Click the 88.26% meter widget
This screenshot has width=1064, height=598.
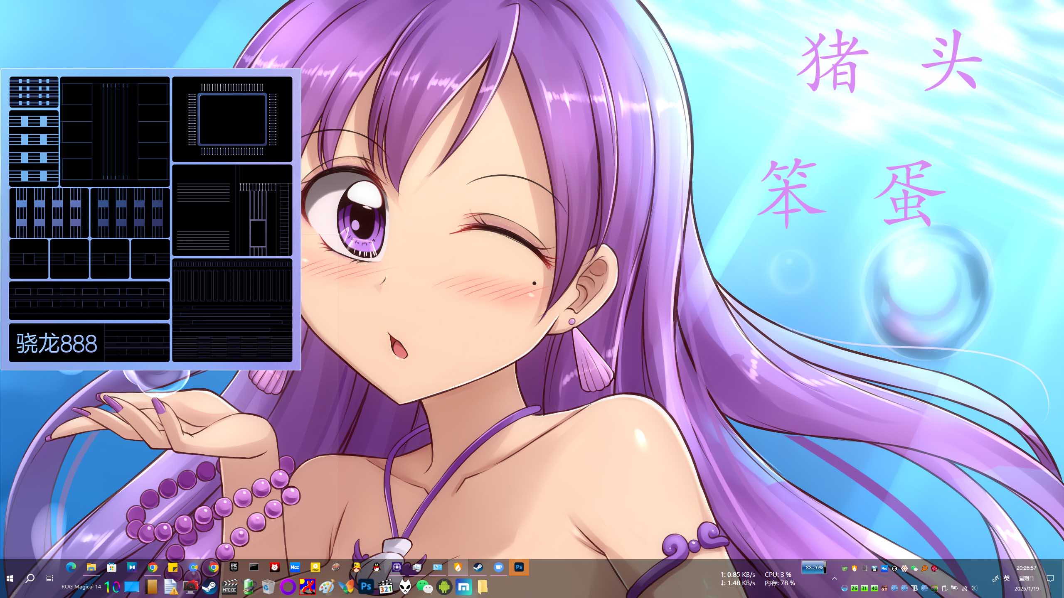click(x=814, y=567)
